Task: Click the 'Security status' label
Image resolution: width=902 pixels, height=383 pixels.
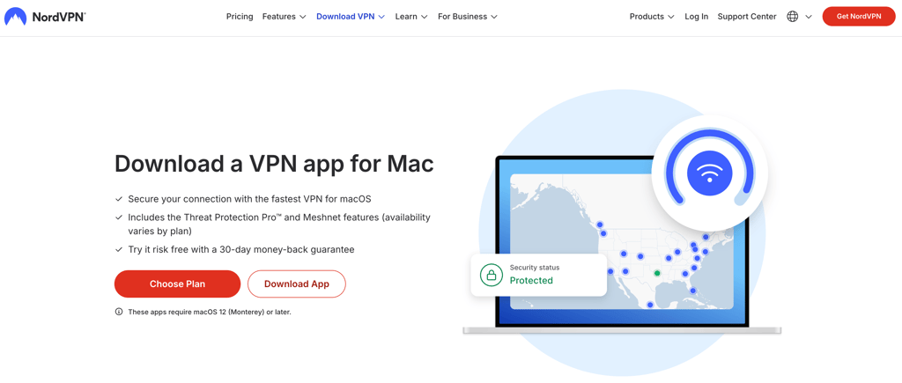Action: click(x=535, y=268)
